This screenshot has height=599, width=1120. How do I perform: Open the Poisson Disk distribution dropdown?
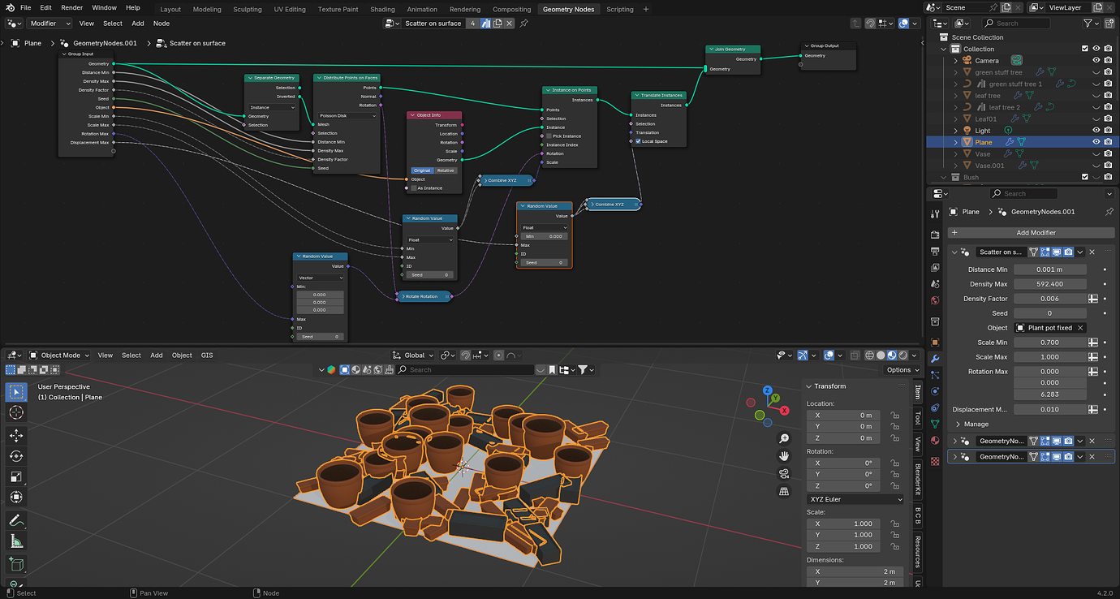(x=347, y=116)
